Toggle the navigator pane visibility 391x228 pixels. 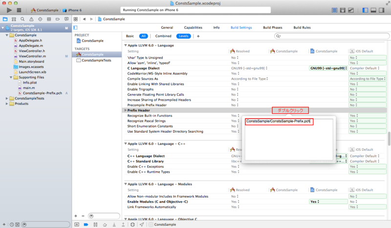click(365, 10)
